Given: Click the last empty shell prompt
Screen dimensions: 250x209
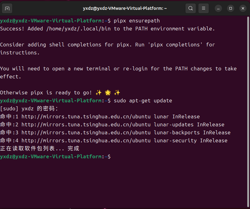Looking at the screenshot, I should point(55,156).
